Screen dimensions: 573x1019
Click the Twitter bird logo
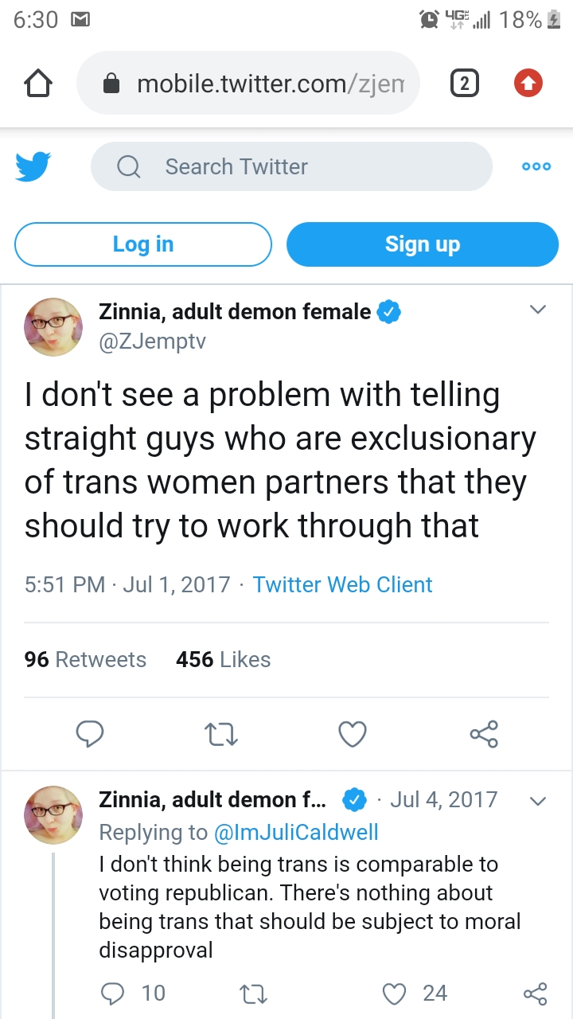pyautogui.click(x=33, y=166)
